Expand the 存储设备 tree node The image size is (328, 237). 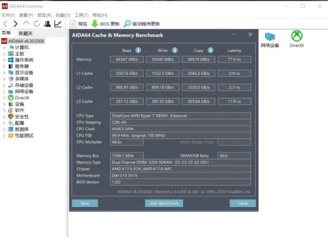pos(4,85)
